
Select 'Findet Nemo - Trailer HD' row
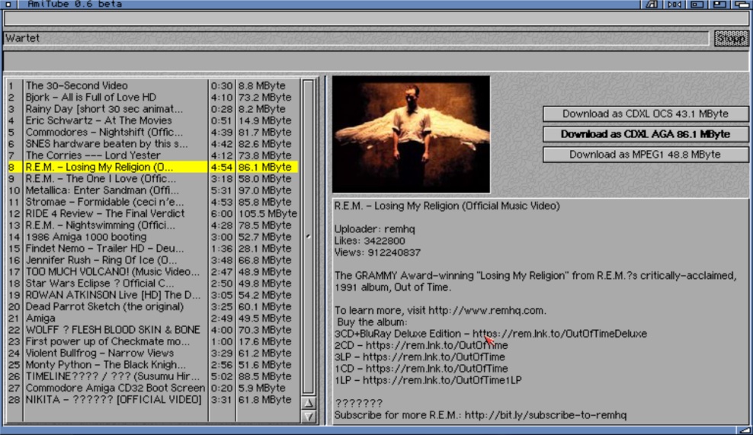click(152, 248)
